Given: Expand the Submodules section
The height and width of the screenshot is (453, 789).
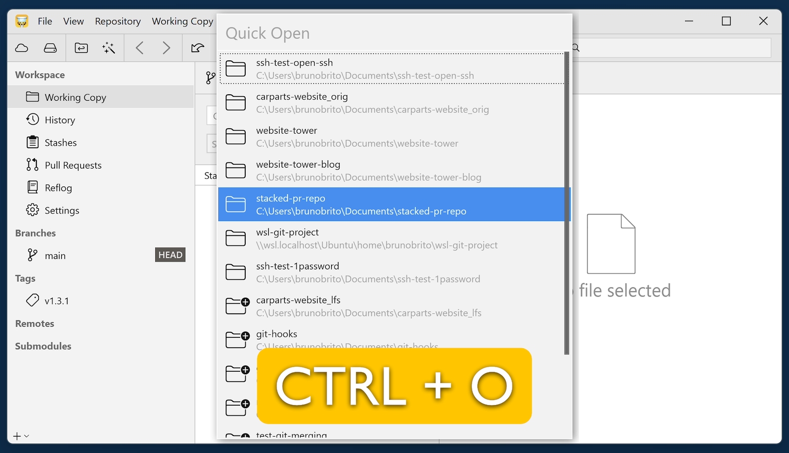Looking at the screenshot, I should tap(43, 346).
